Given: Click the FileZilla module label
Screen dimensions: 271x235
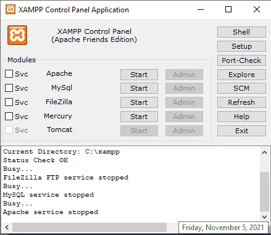Looking at the screenshot, I should pos(59,102).
